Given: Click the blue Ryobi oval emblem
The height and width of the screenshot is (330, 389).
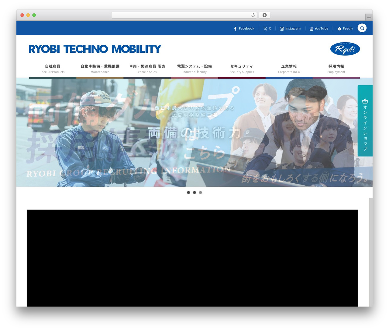Looking at the screenshot, I should click(x=345, y=49).
